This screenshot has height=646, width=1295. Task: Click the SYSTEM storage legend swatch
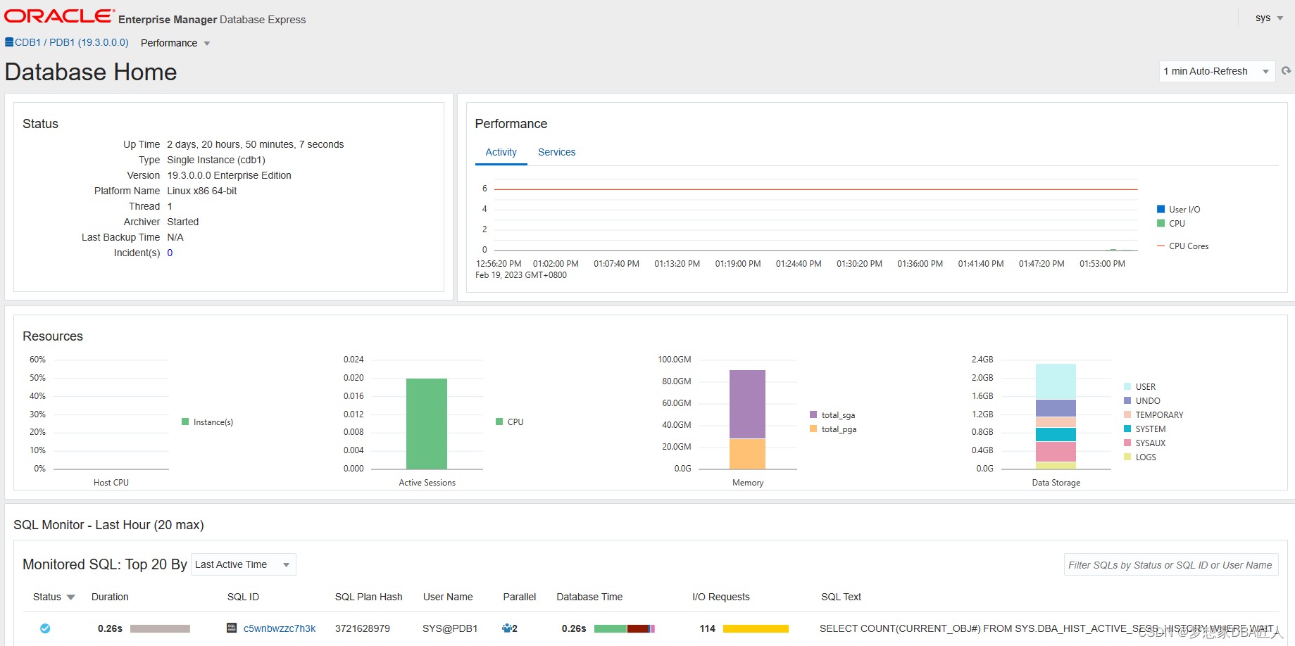(x=1127, y=429)
